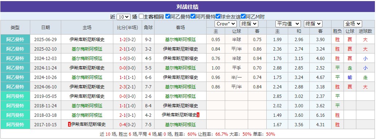Click the 输 handicap result on 2024-10-26 row

[350, 78]
